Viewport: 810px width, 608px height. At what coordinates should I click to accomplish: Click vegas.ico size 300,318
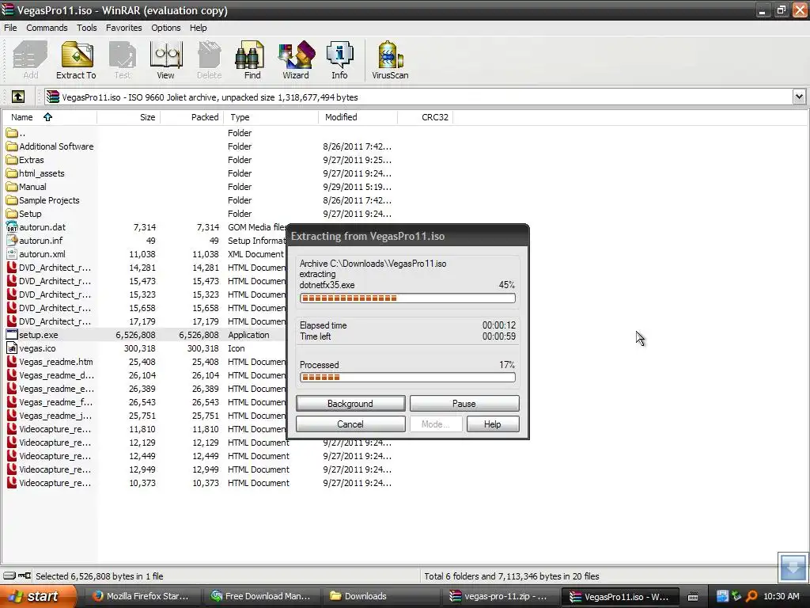tap(140, 348)
